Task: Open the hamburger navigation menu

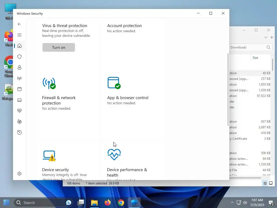Action: pyautogui.click(x=19, y=35)
